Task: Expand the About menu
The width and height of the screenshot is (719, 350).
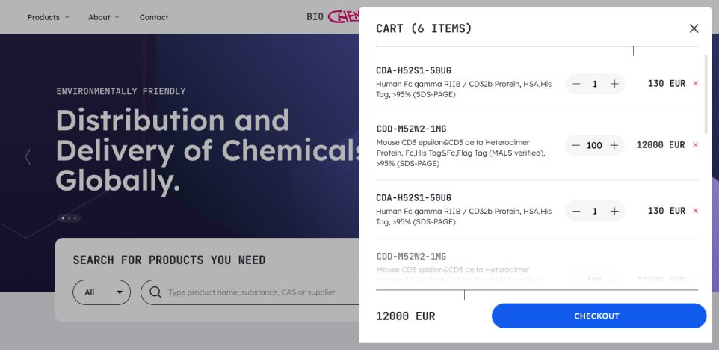Action: coord(103,17)
